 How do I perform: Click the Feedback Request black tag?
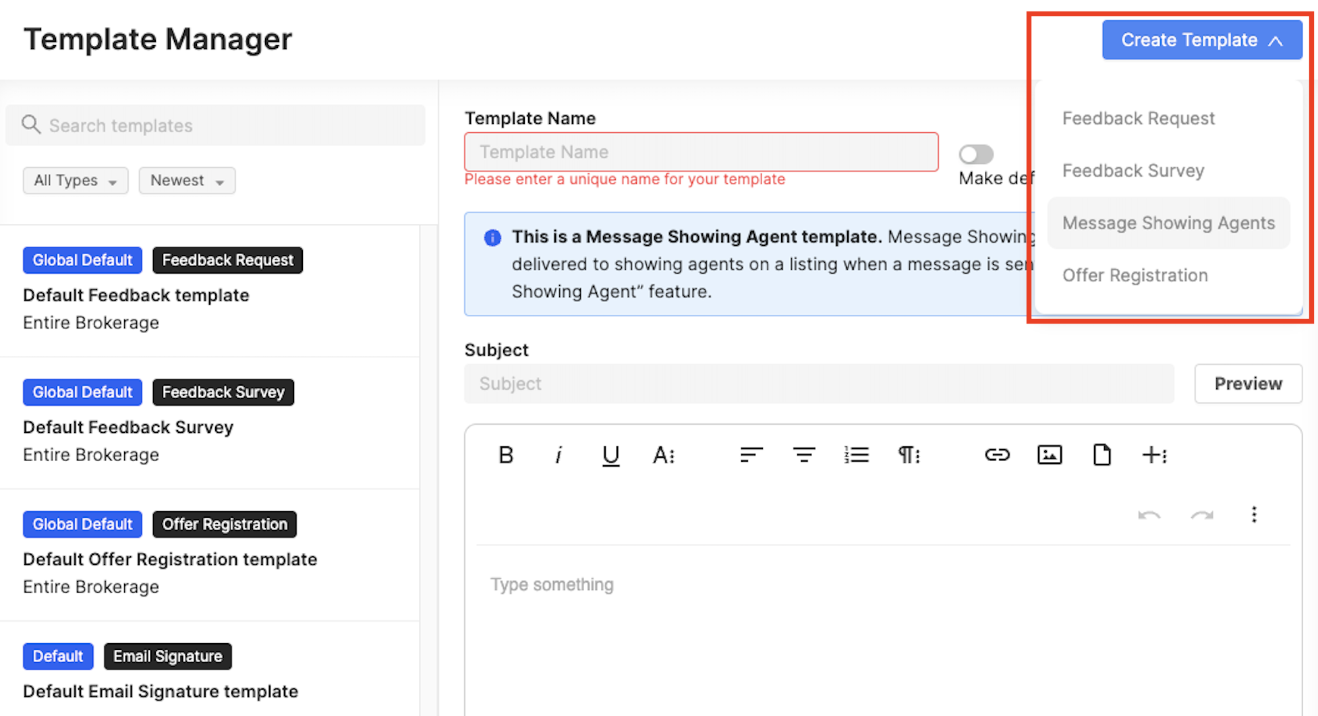(227, 260)
